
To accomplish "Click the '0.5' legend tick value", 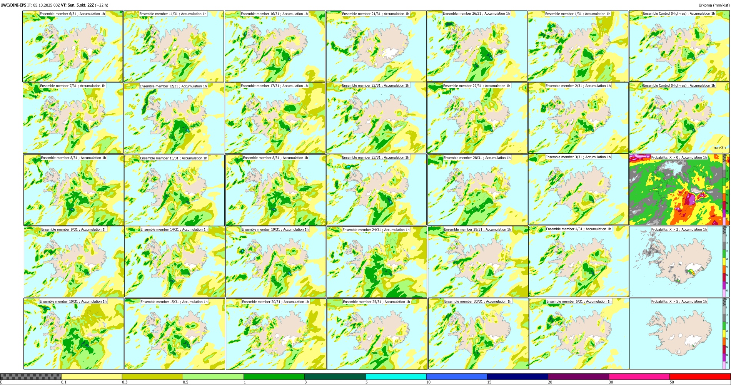I will click(x=185, y=382).
